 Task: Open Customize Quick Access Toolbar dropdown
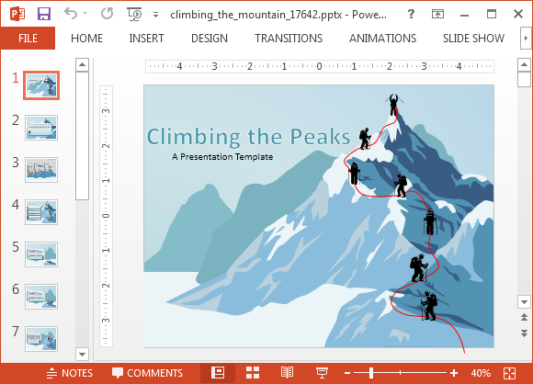[155, 15]
